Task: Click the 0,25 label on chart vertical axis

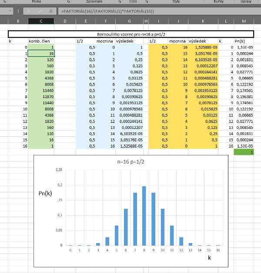Action: tap(59, 170)
